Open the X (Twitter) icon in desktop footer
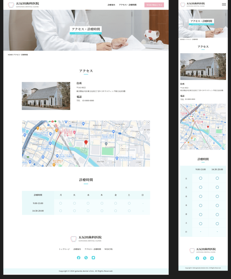Viewport: 231px width, 279px height. click(x=86, y=258)
